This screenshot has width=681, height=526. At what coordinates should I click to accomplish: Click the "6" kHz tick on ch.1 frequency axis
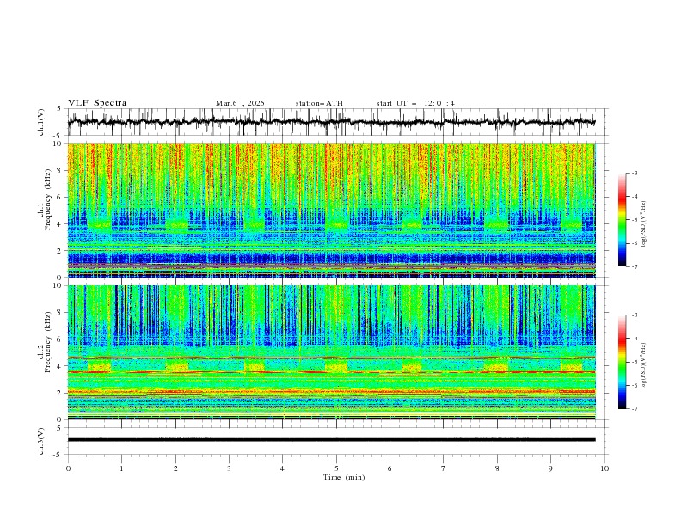point(61,197)
